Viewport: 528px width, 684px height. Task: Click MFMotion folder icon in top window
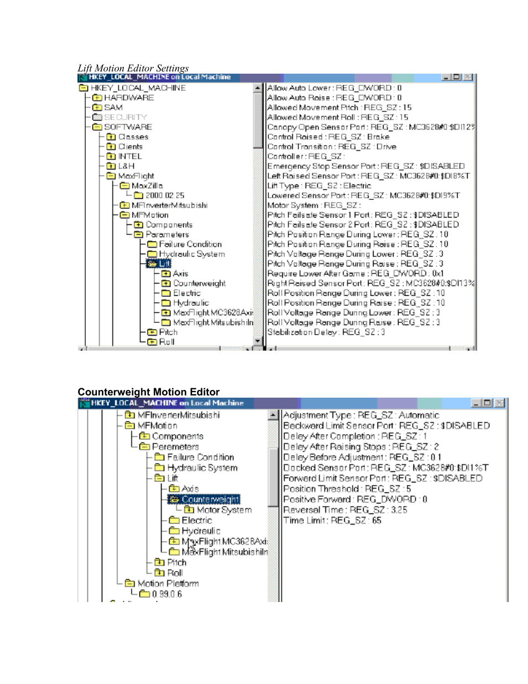click(125, 215)
